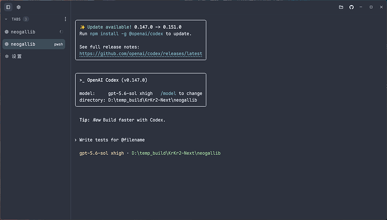Screen dimensions: 387x220
Task: Click the Codex icon on the first neogallib tab
Action: (7, 32)
